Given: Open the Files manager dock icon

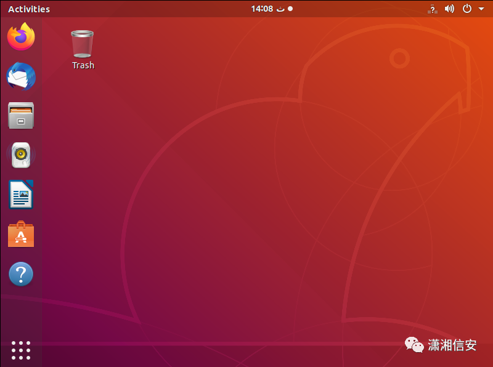Looking at the screenshot, I should [x=21, y=116].
